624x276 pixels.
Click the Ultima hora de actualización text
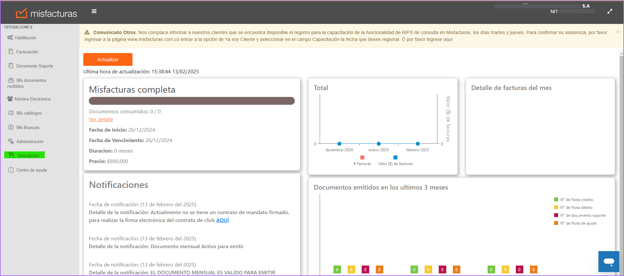click(x=141, y=71)
